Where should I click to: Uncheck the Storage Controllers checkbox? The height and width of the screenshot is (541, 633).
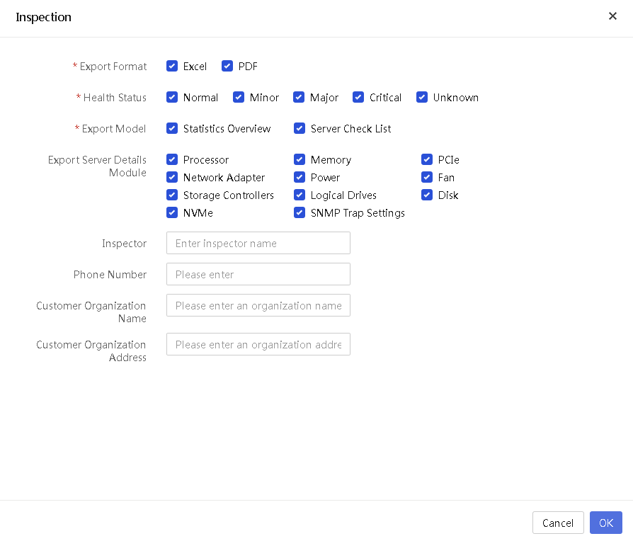[172, 195]
